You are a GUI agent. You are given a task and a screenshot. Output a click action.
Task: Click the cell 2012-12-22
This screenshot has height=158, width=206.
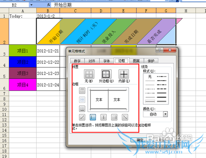[48, 62]
